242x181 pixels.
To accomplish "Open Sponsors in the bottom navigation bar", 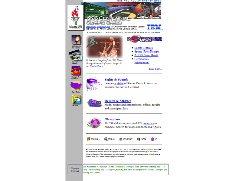I will tap(93, 139).
